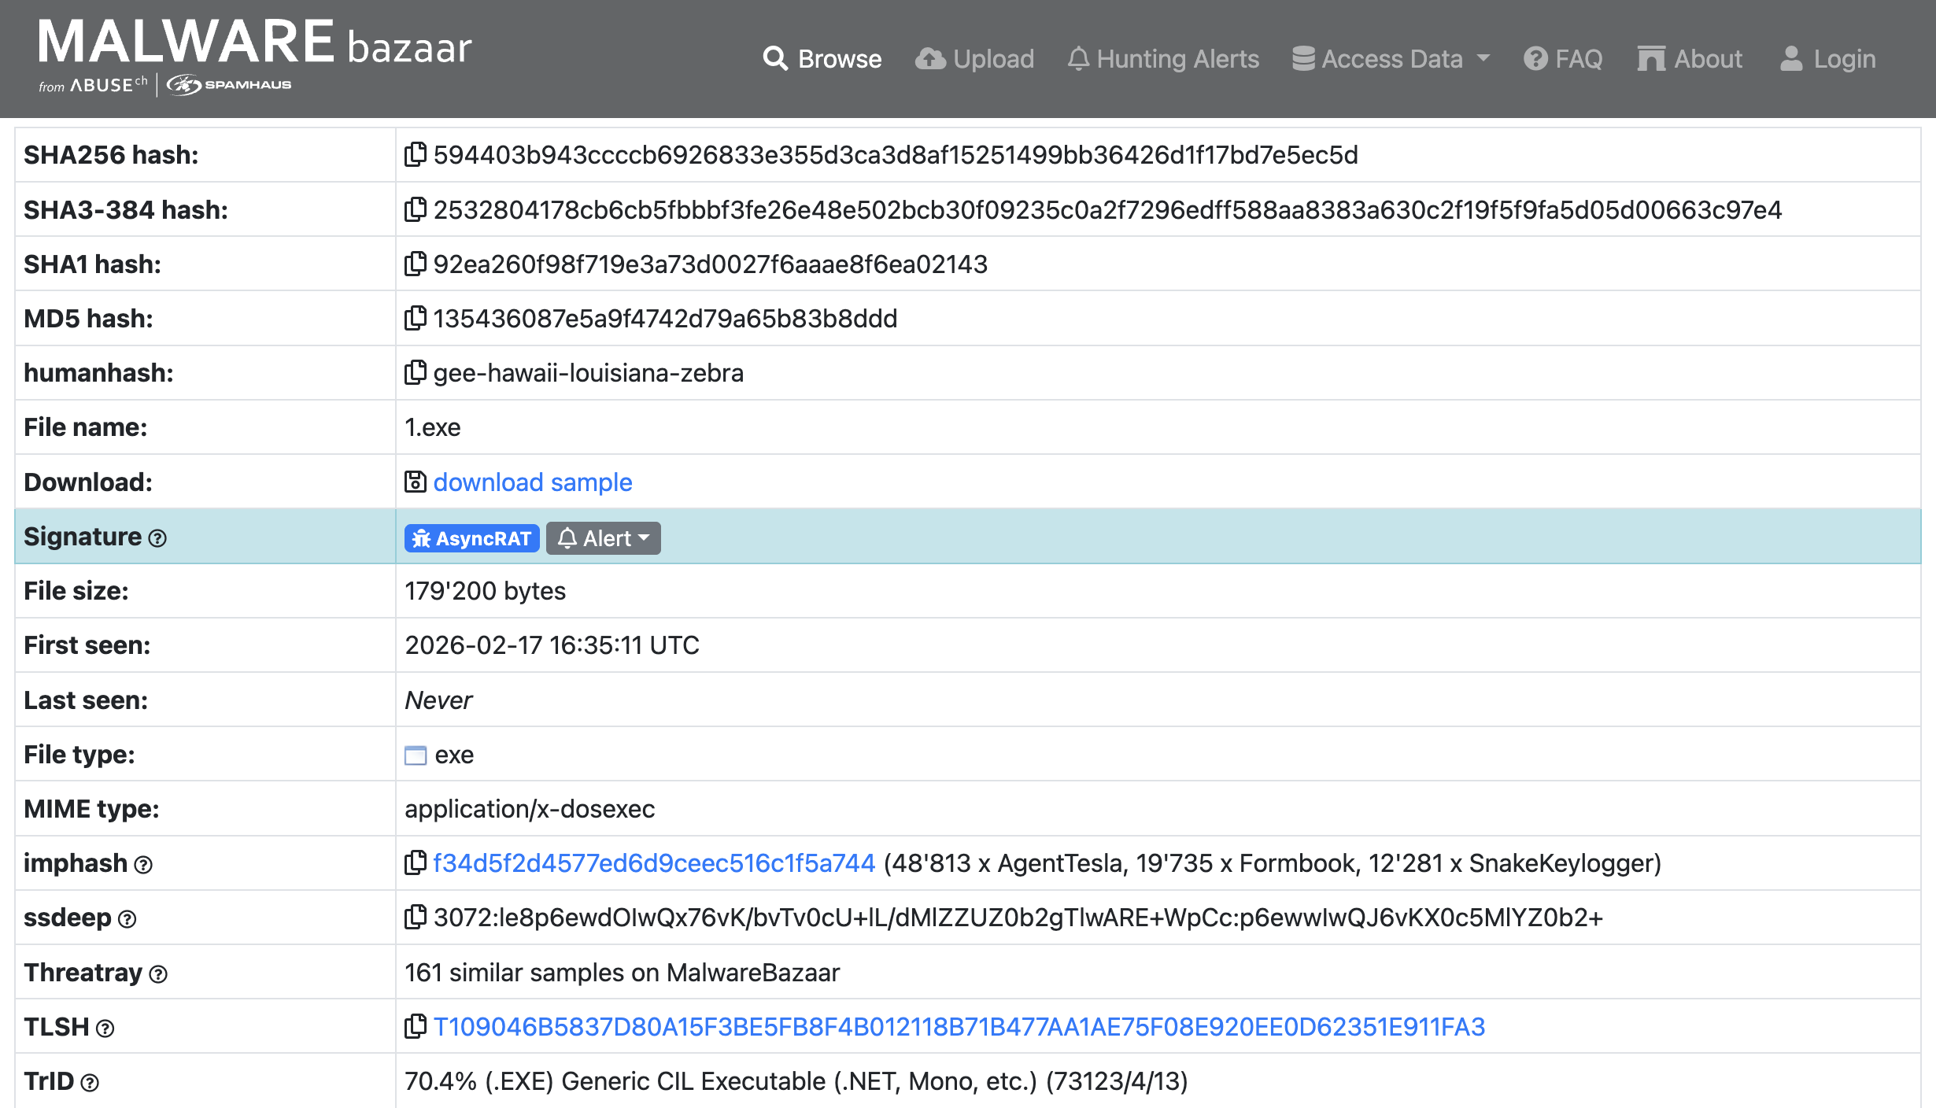Click the About building icon
This screenshot has height=1108, width=1936.
1651,58
